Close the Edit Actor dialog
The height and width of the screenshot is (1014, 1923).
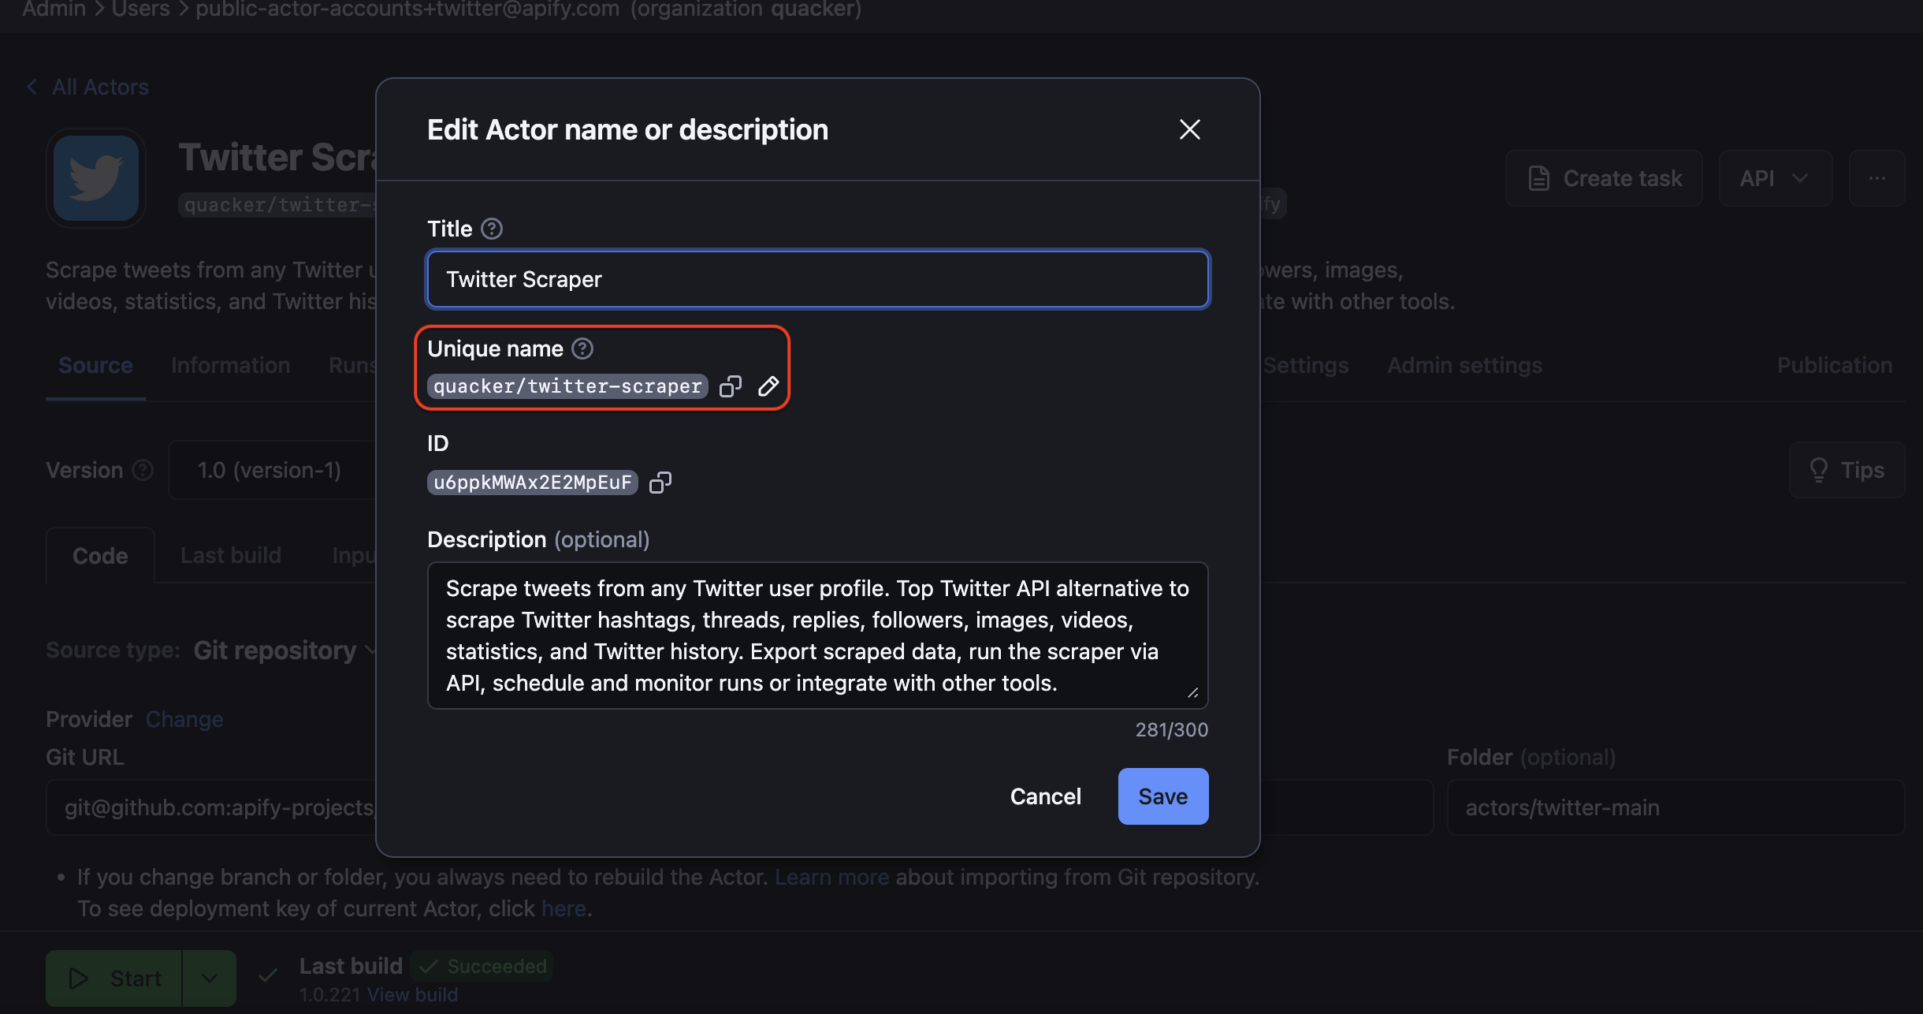click(x=1189, y=129)
